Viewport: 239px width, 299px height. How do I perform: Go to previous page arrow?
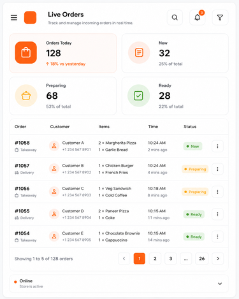[124, 259]
